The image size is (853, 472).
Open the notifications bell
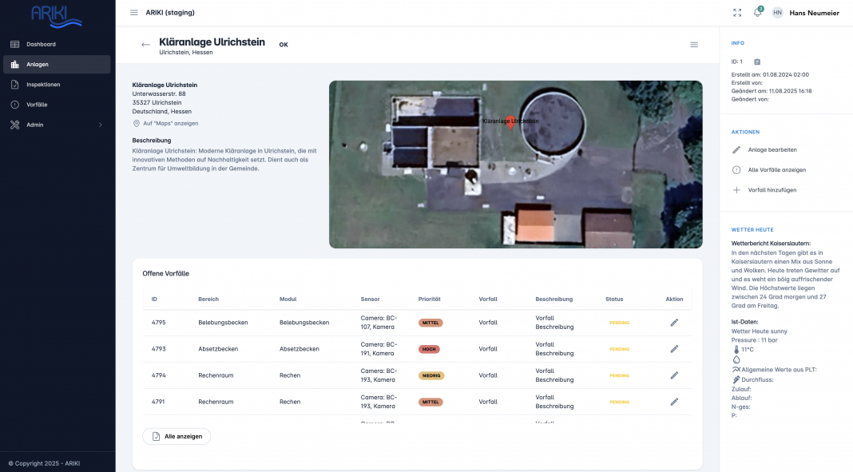coord(757,13)
